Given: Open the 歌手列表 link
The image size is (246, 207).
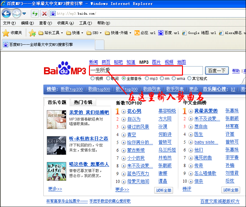Looking at the screenshot, I should point(175,89).
